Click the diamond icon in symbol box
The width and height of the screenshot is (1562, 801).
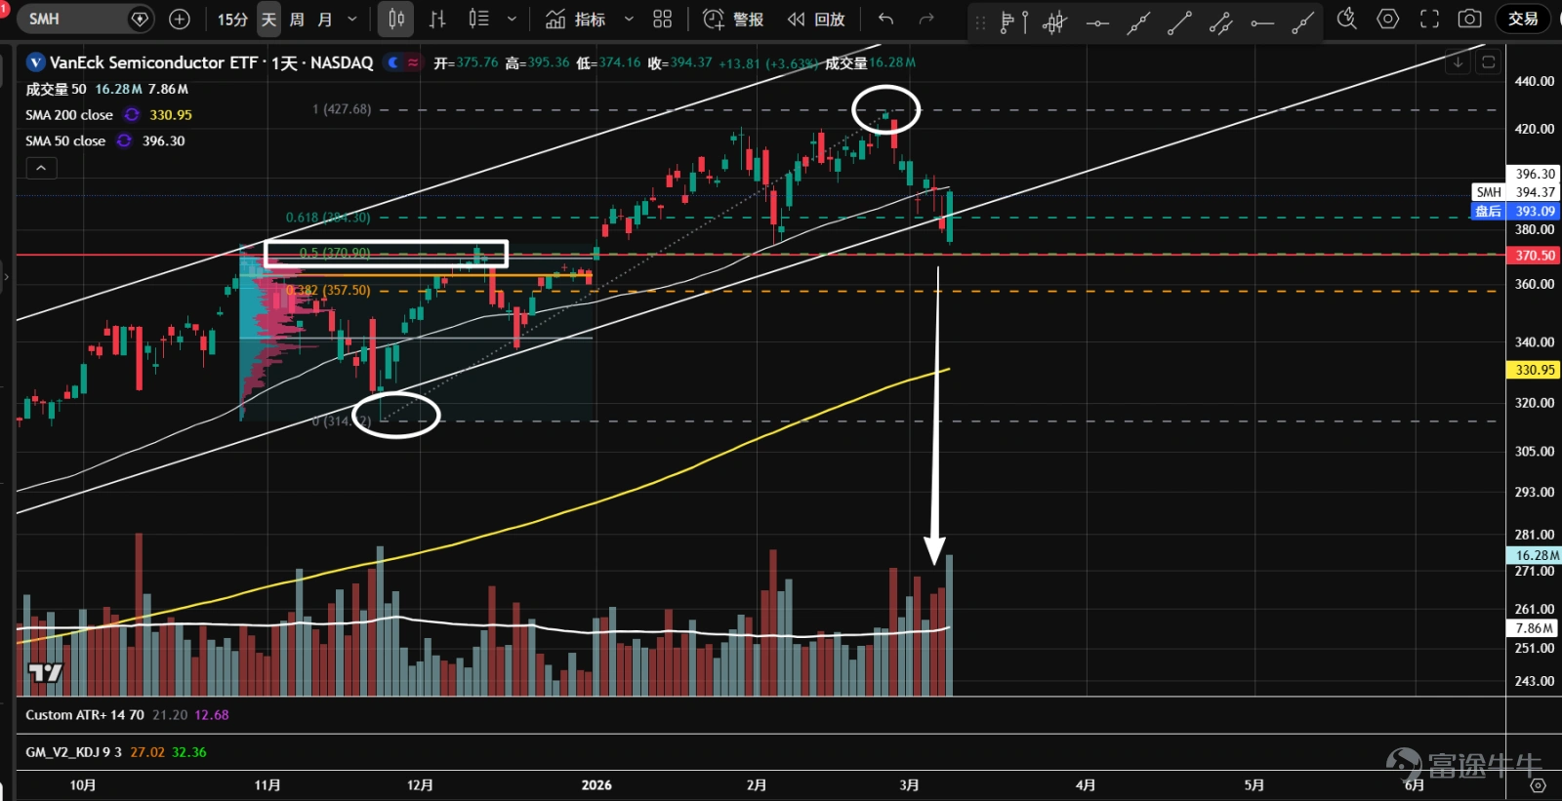[140, 19]
